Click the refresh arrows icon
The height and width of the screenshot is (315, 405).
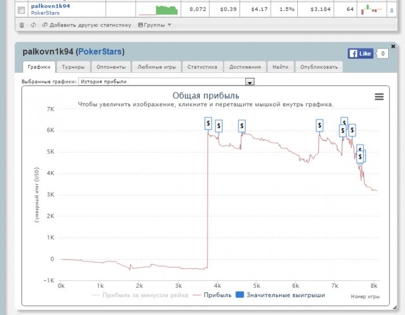click(34, 25)
